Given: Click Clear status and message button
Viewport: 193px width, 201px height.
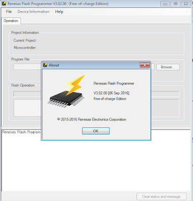Looking at the screenshot, I should point(162,196).
